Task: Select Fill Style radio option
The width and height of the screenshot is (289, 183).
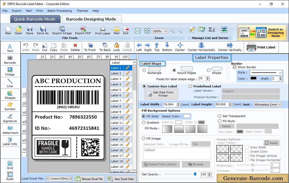Action: point(219,121)
